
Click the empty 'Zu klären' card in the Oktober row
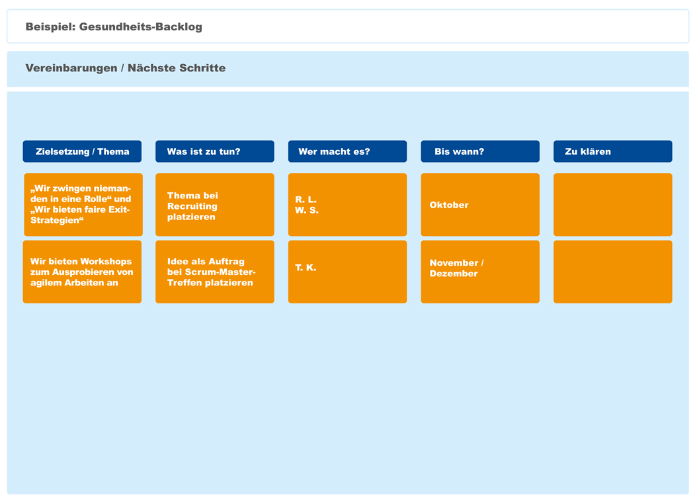tap(613, 204)
